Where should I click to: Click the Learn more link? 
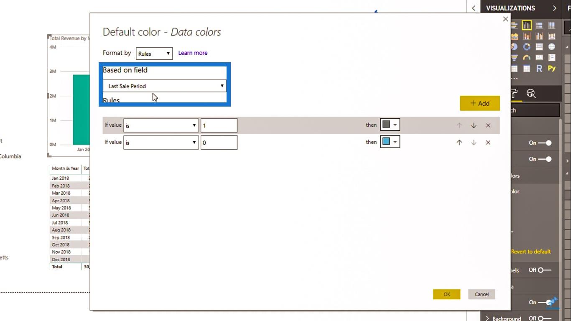[193, 53]
